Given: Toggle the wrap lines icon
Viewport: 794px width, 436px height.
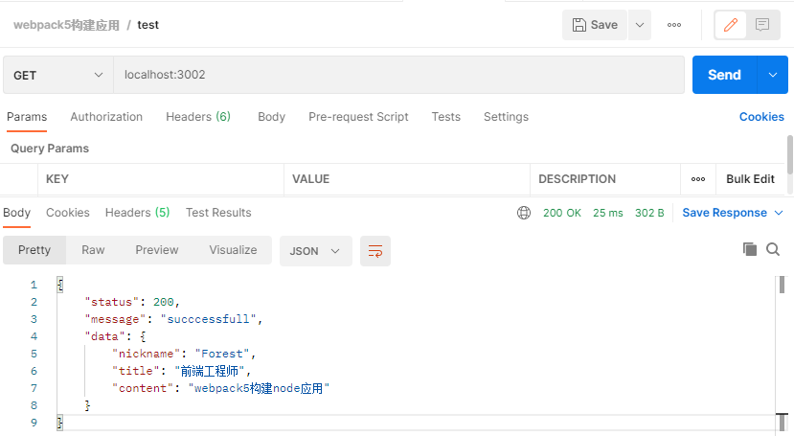Looking at the screenshot, I should [375, 250].
